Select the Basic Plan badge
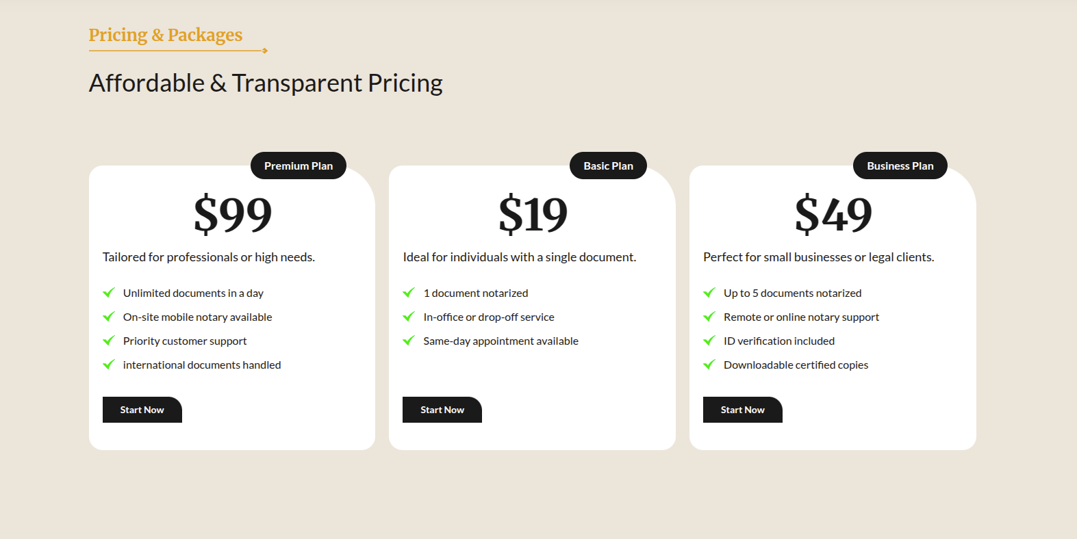The width and height of the screenshot is (1077, 539). point(608,166)
